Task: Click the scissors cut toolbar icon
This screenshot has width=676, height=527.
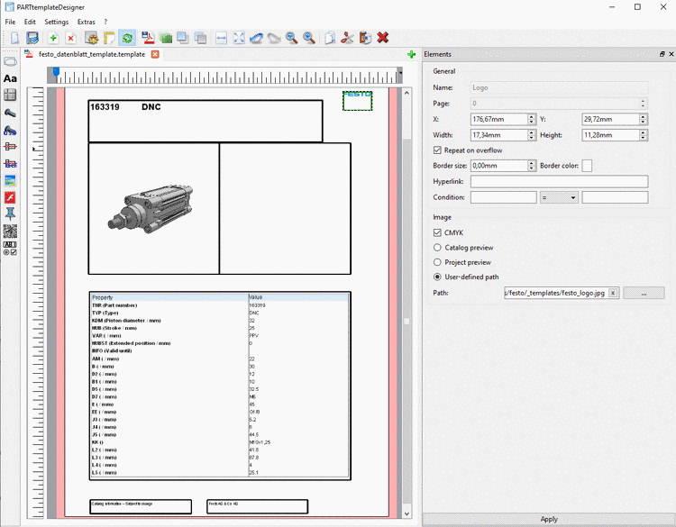Action: pos(346,38)
